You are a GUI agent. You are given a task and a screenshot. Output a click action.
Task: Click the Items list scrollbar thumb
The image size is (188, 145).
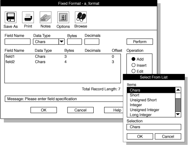(x=178, y=105)
